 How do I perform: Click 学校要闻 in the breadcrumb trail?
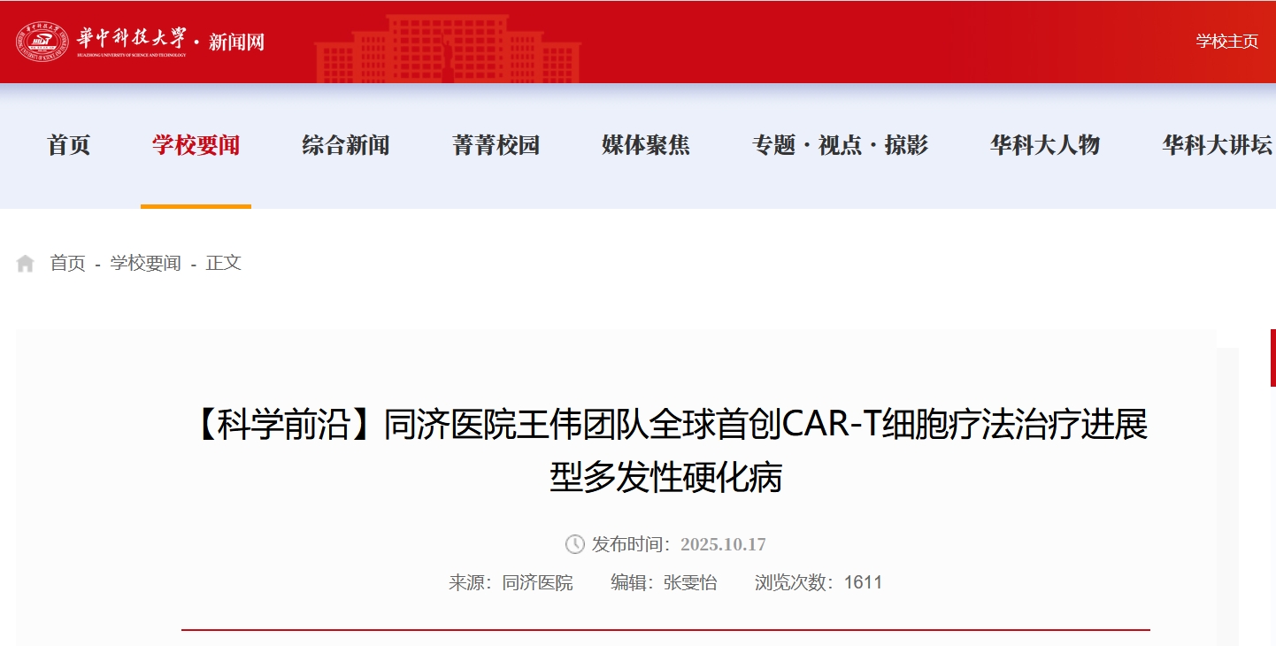click(145, 263)
